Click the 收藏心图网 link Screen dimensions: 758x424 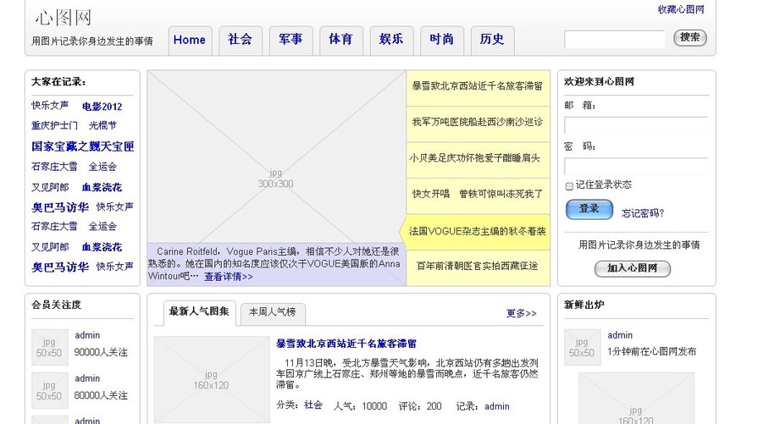click(680, 9)
